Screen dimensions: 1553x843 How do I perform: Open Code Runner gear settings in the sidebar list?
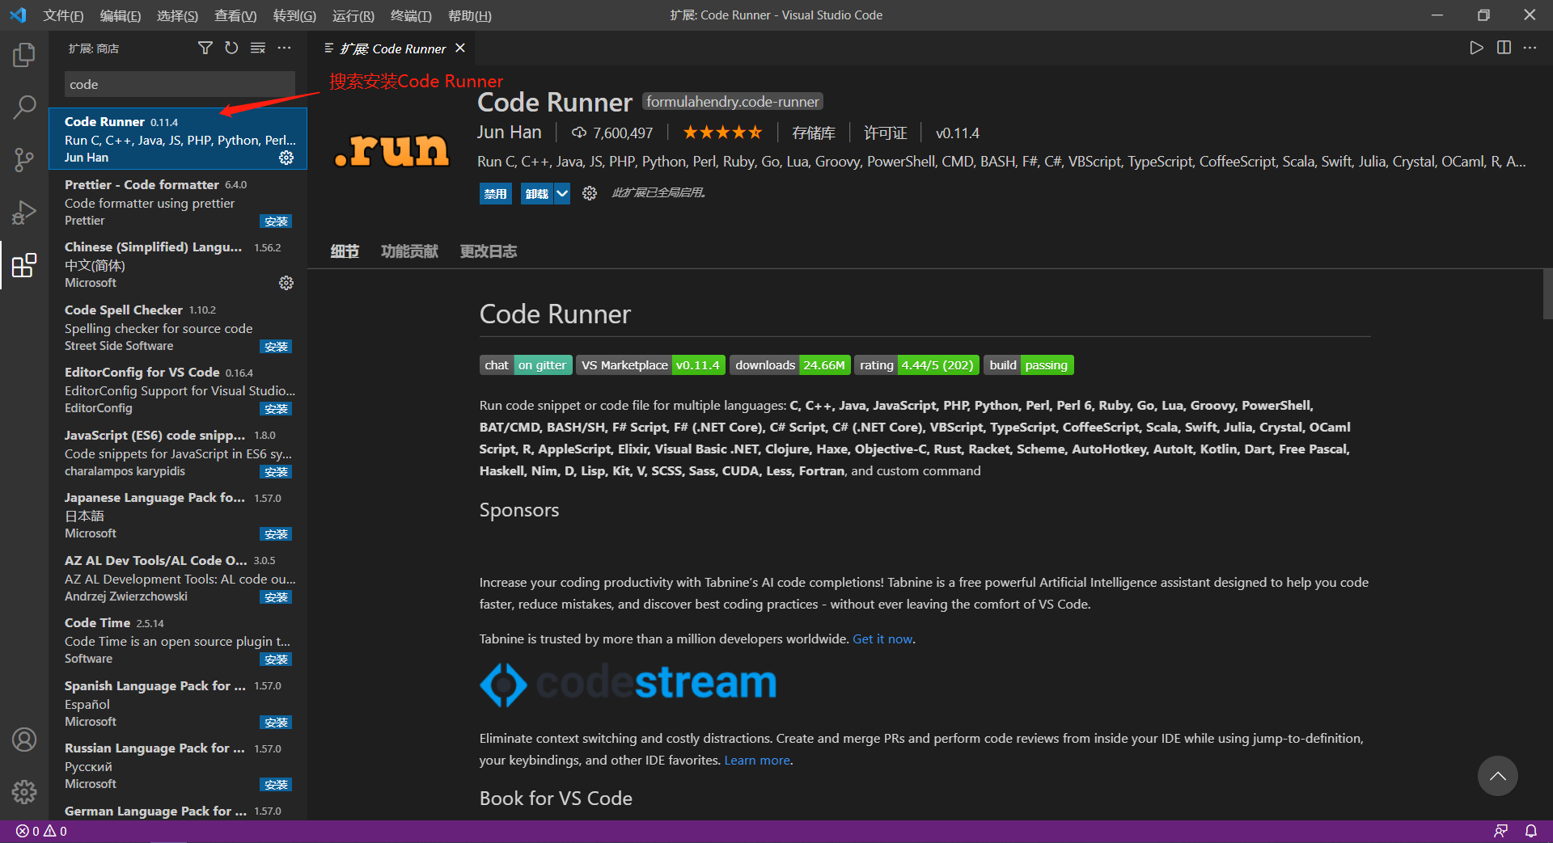point(286,158)
